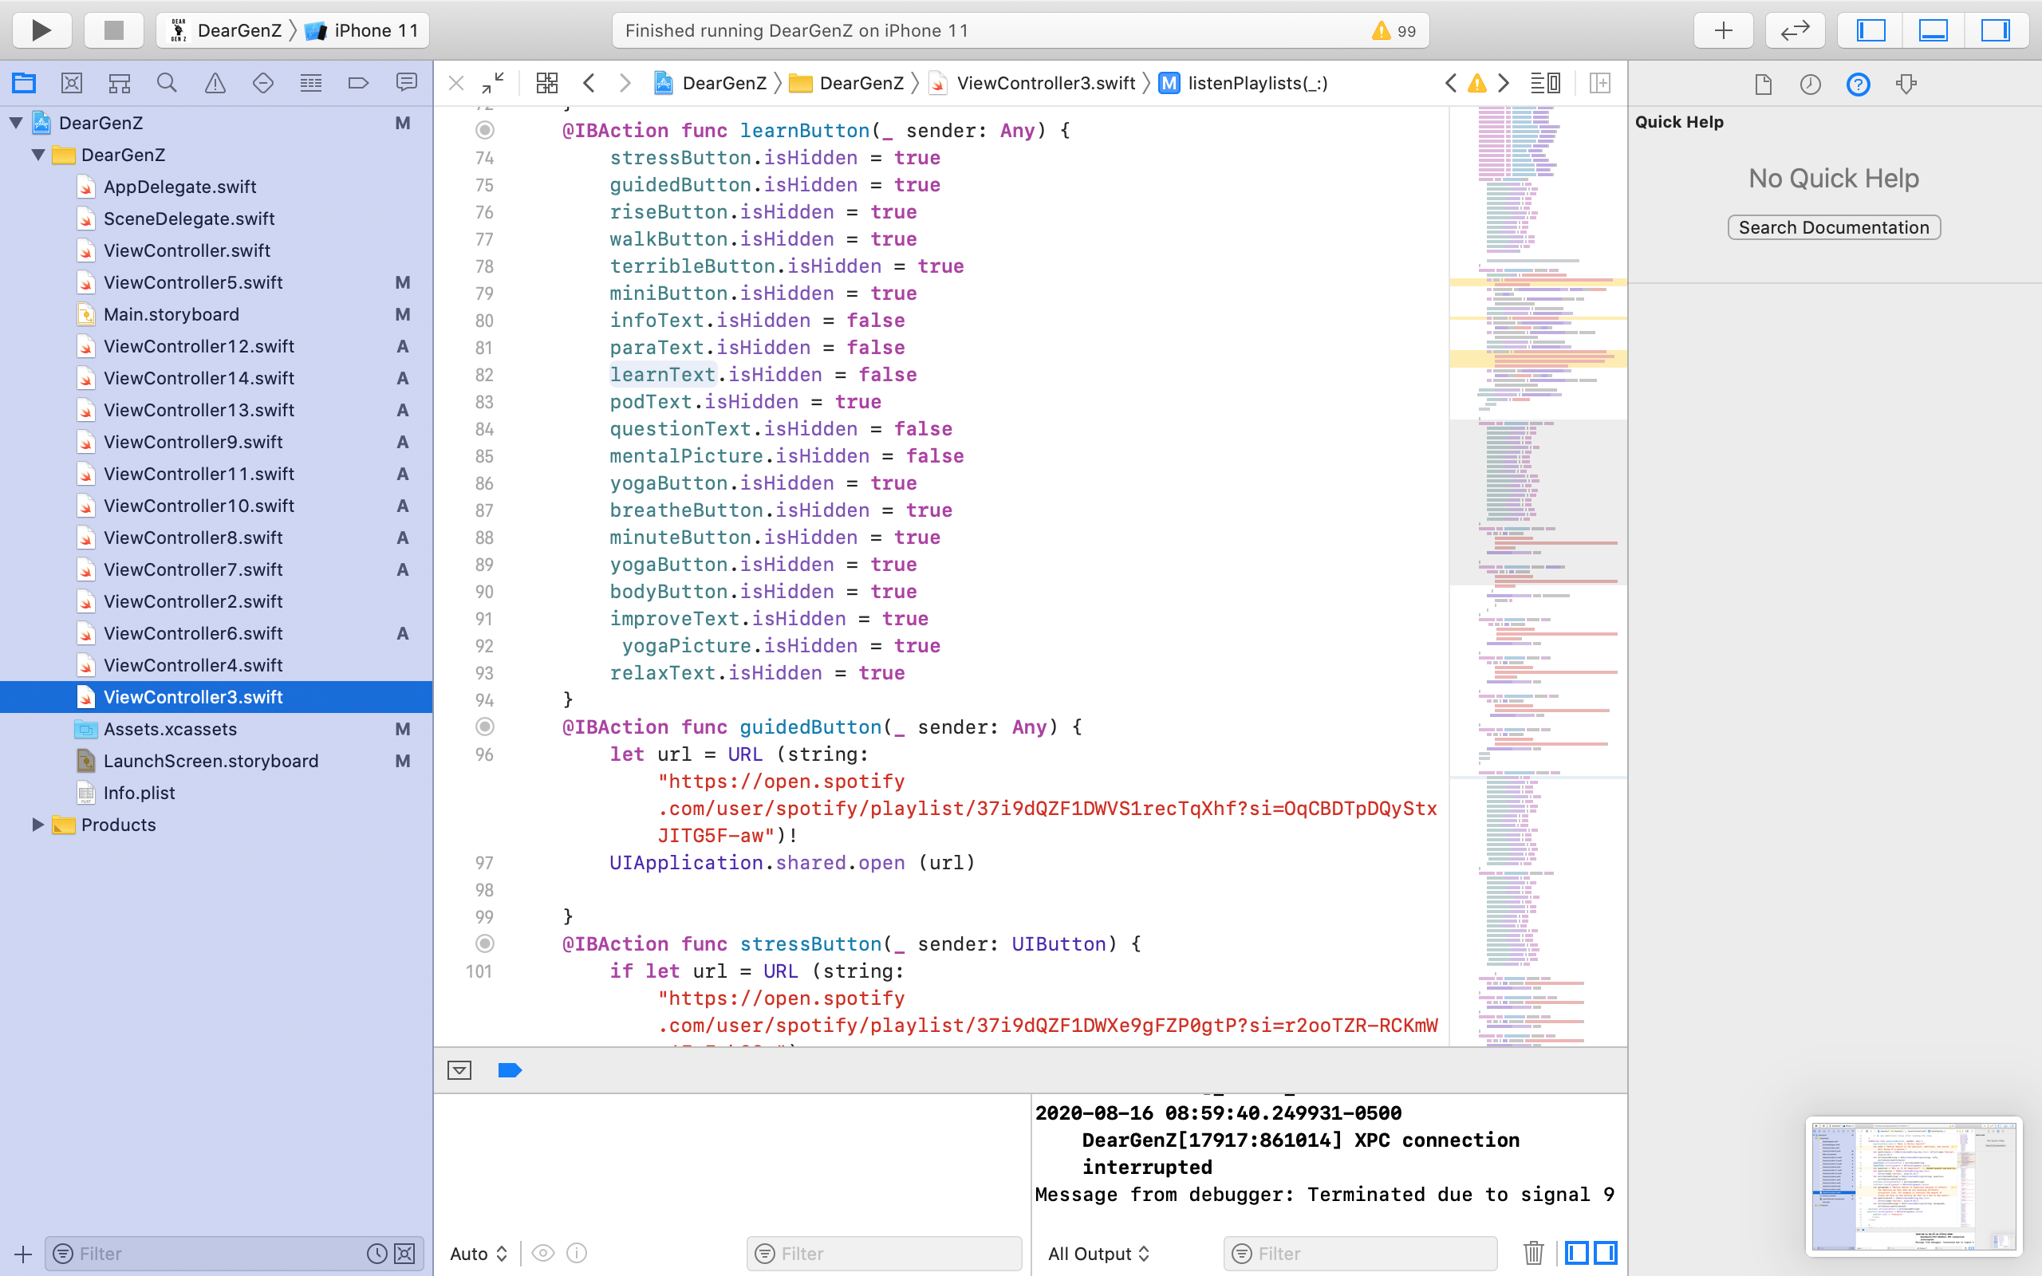Open the Issue navigator warning icon
2042x1276 pixels.
[x=215, y=83]
